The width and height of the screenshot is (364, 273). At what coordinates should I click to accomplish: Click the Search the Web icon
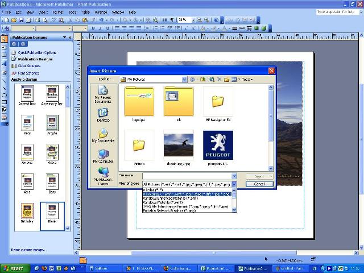coord(212,80)
